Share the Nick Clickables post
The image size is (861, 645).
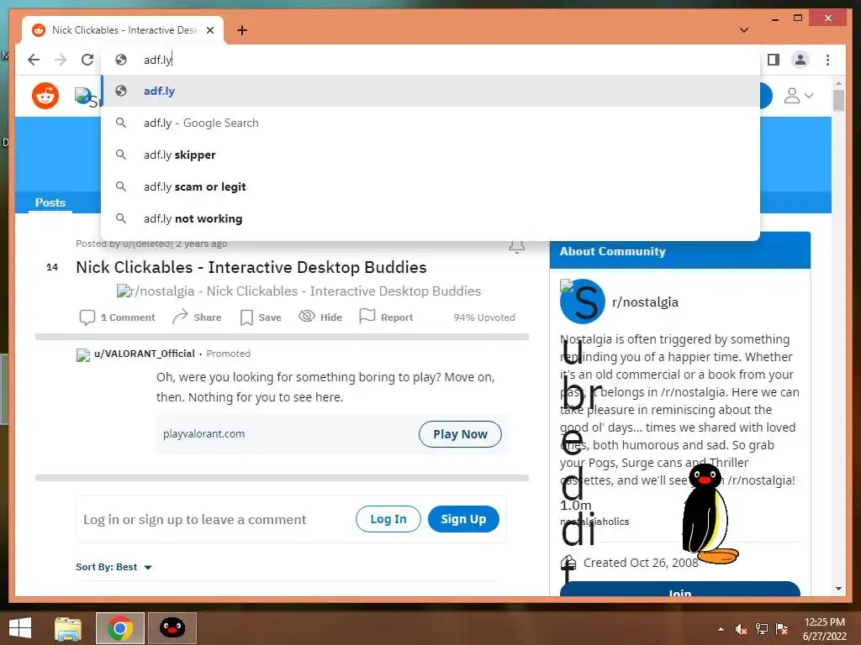197,317
